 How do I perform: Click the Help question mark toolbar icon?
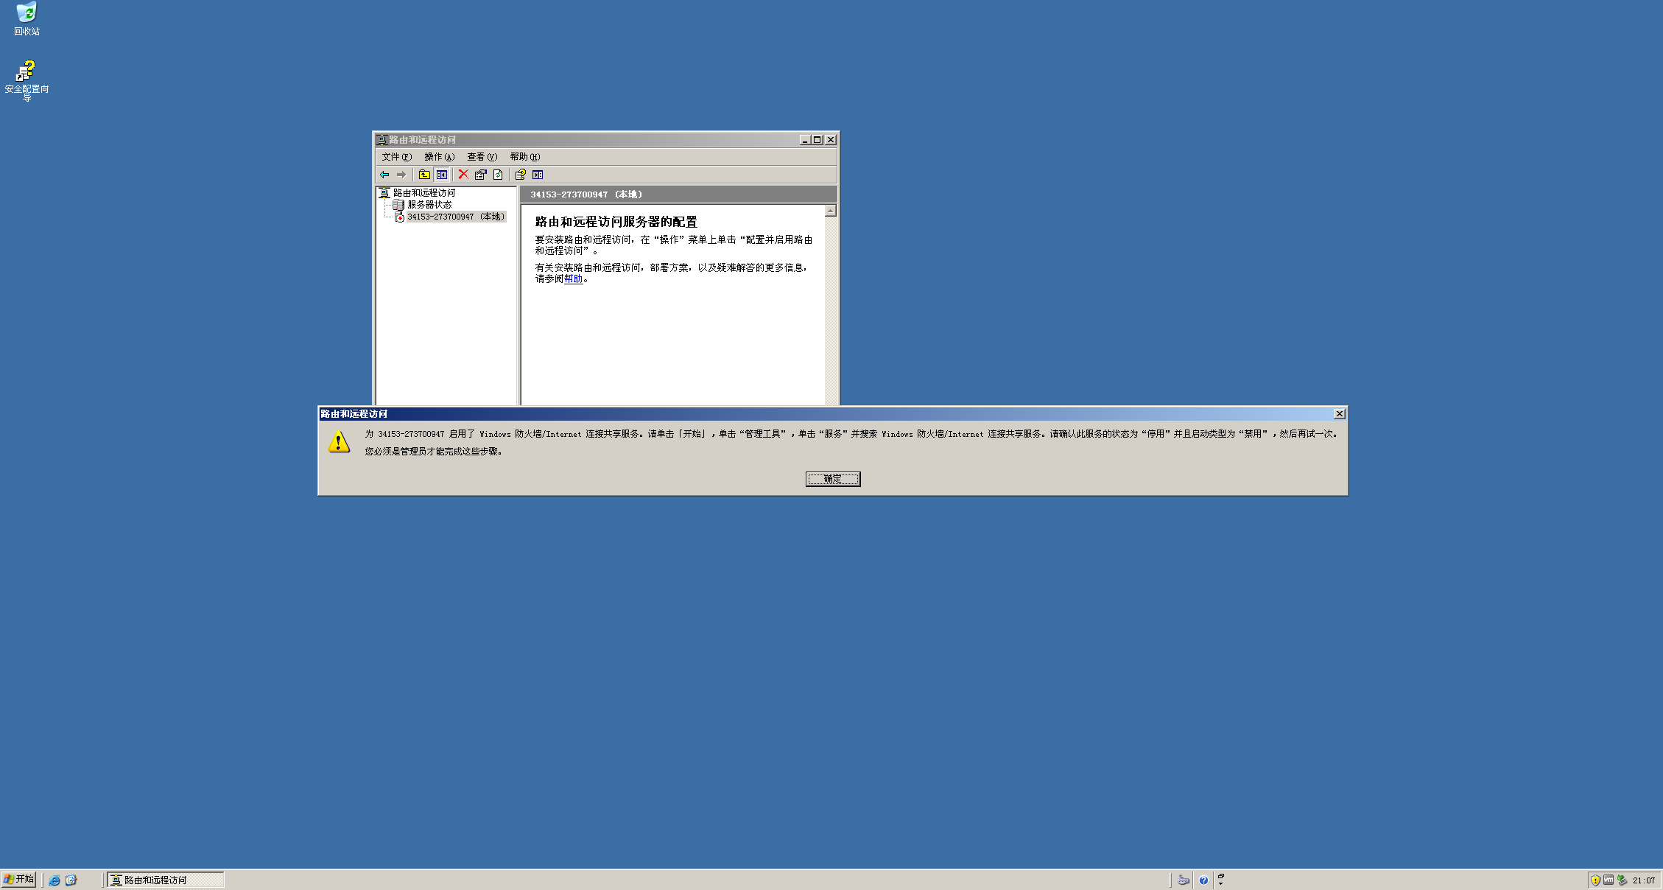[520, 175]
